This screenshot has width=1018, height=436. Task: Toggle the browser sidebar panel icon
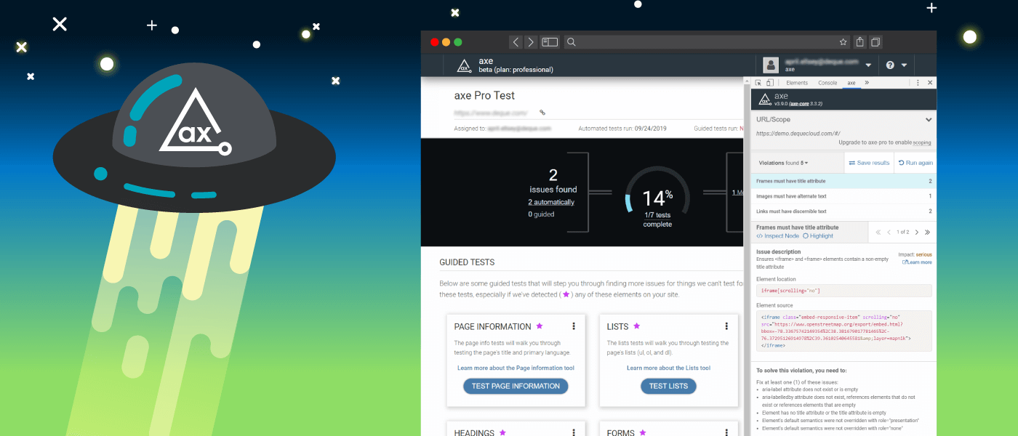point(550,42)
